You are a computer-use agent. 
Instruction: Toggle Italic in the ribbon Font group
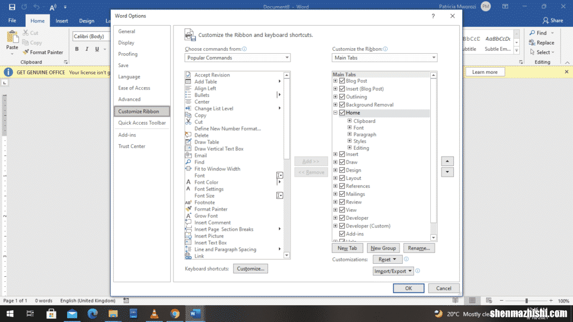[87, 49]
